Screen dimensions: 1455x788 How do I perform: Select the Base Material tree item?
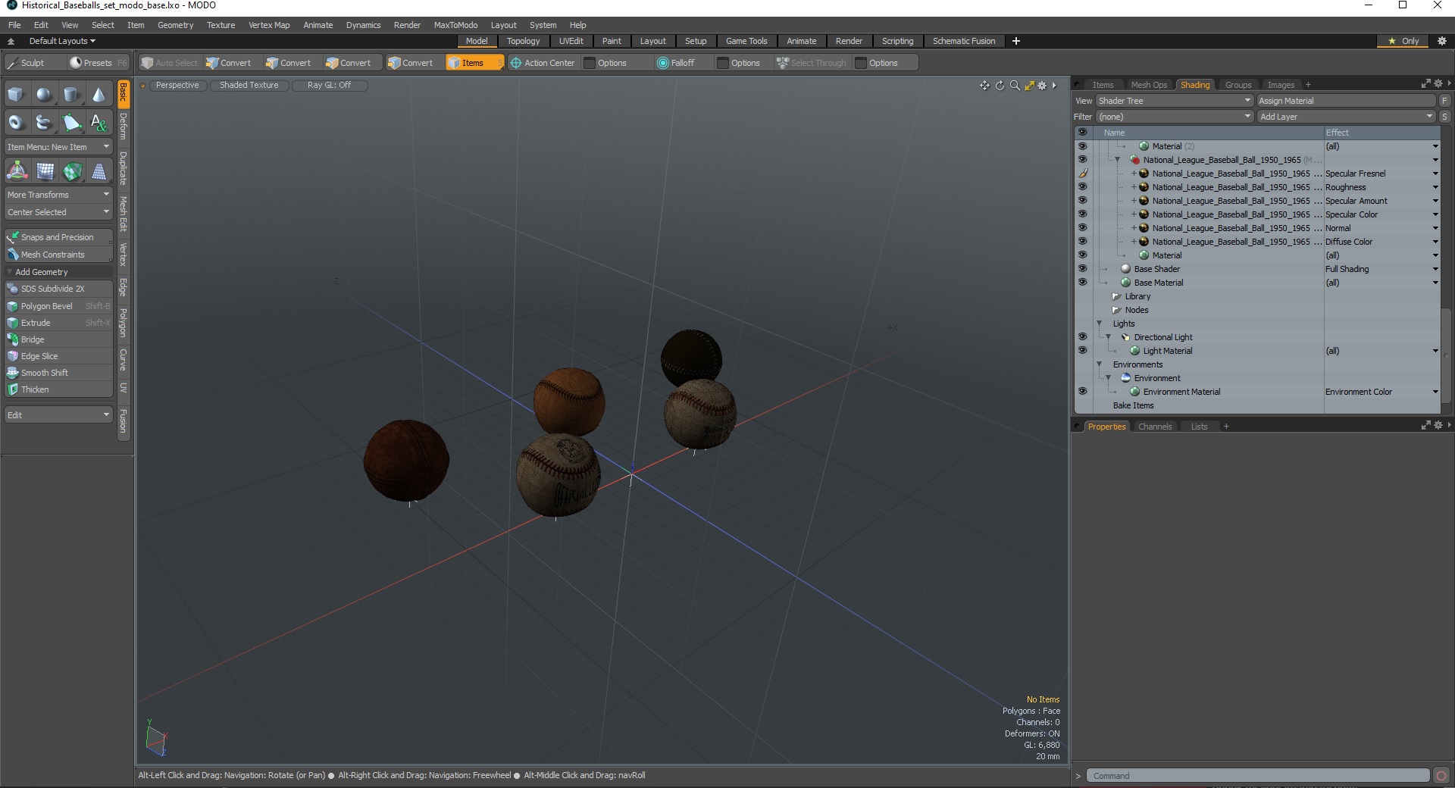[1159, 283]
